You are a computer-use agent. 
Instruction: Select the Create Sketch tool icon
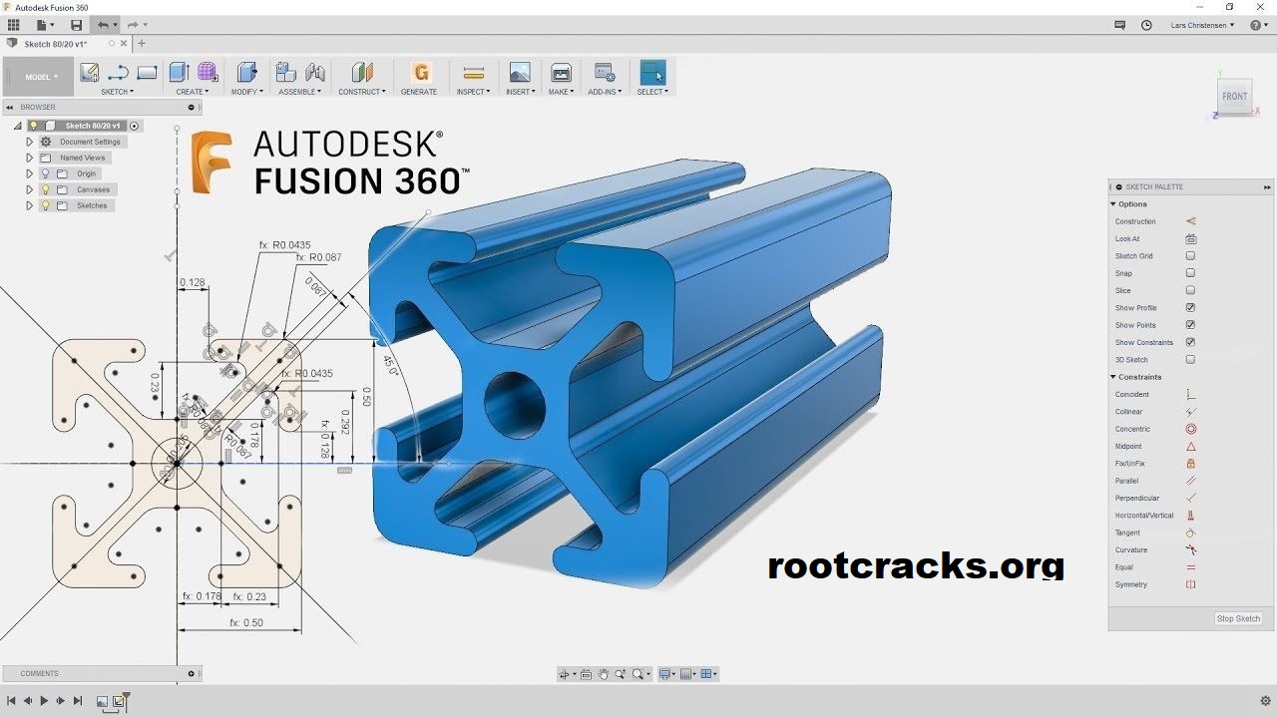pyautogui.click(x=89, y=72)
